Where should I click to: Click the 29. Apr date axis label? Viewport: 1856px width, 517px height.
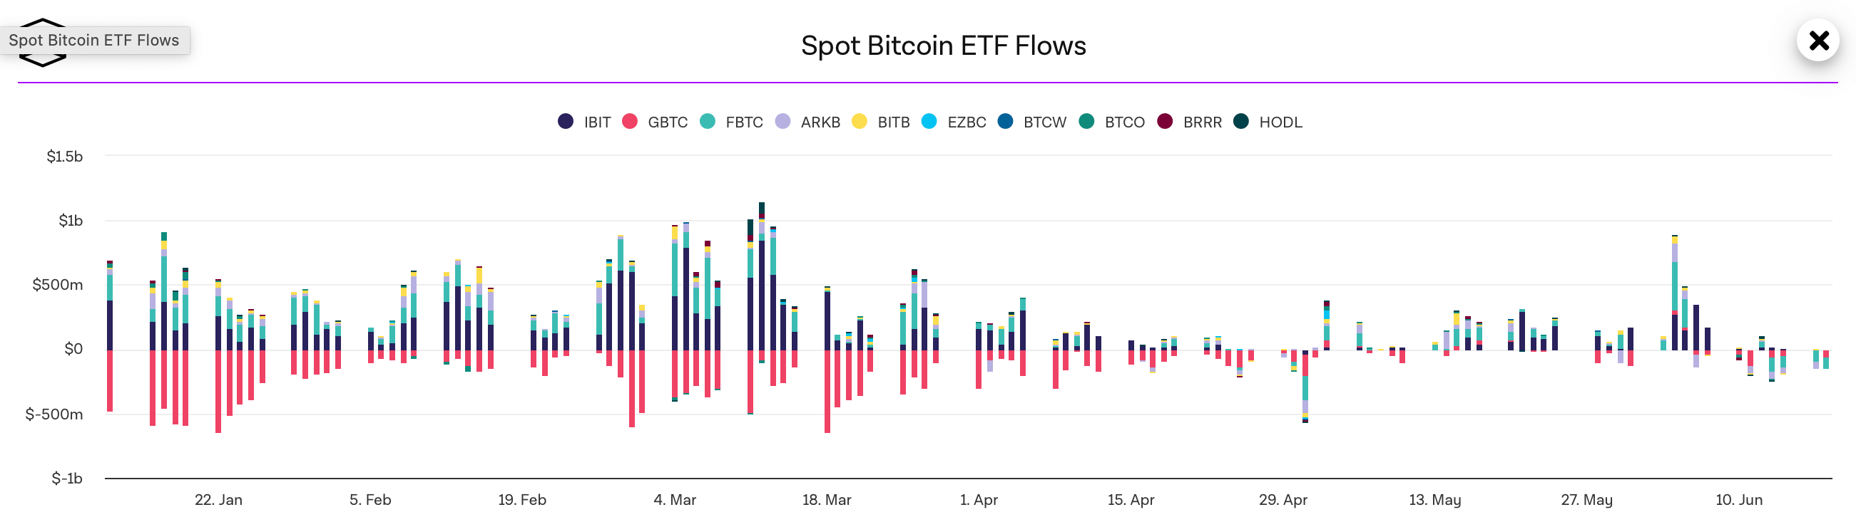[x=1283, y=500]
